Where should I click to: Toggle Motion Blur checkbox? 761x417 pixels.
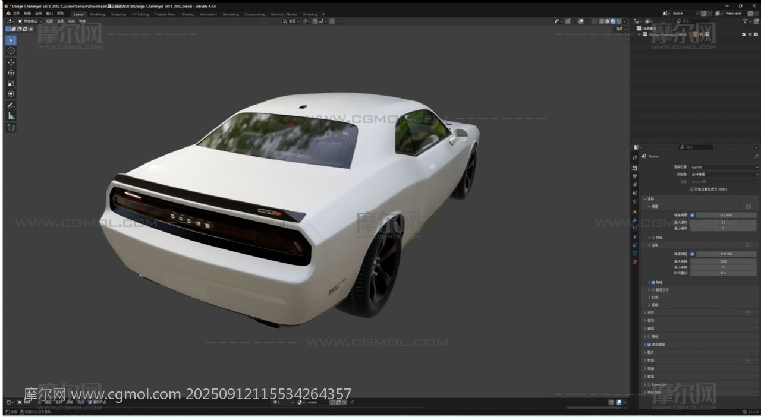pyautogui.click(x=649, y=345)
